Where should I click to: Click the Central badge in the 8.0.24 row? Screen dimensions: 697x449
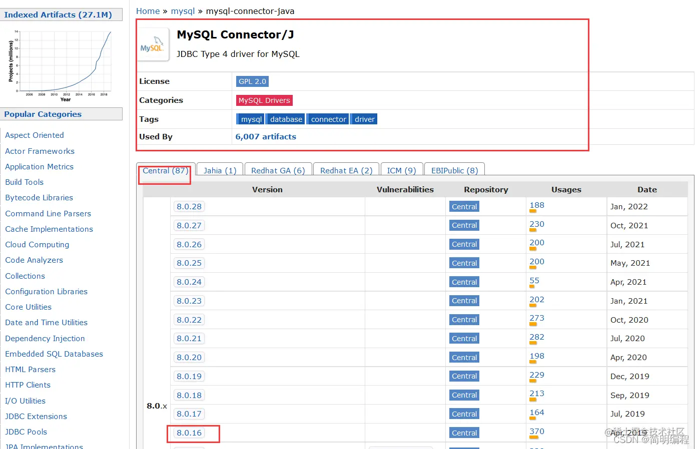point(464,282)
